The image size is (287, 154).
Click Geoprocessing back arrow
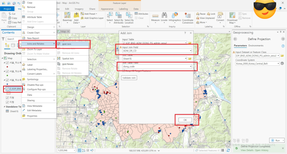[x=235, y=39]
